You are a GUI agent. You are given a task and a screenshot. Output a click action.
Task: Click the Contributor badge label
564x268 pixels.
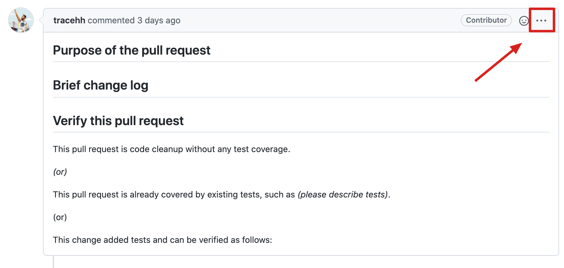[486, 20]
